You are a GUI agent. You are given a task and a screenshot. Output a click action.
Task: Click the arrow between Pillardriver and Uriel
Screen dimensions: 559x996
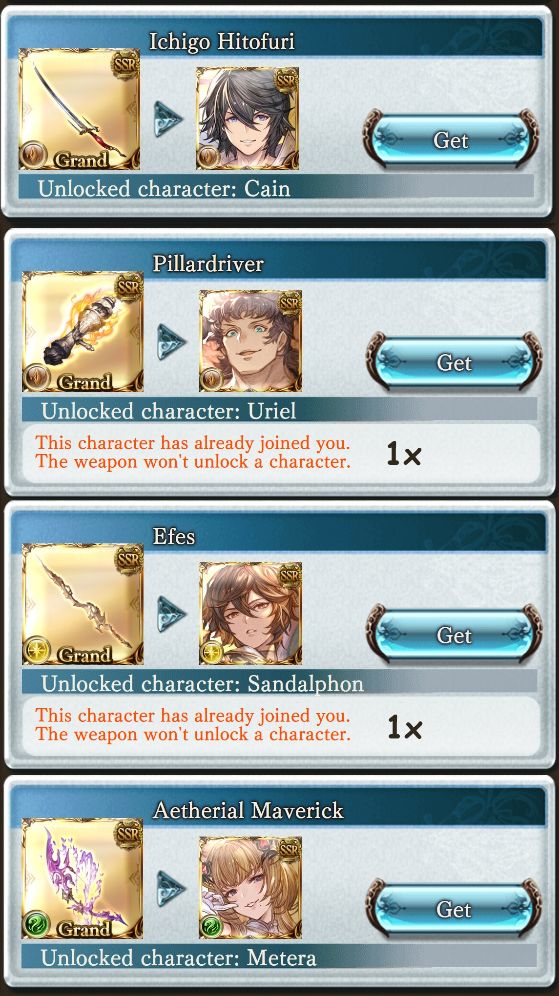[x=172, y=341]
